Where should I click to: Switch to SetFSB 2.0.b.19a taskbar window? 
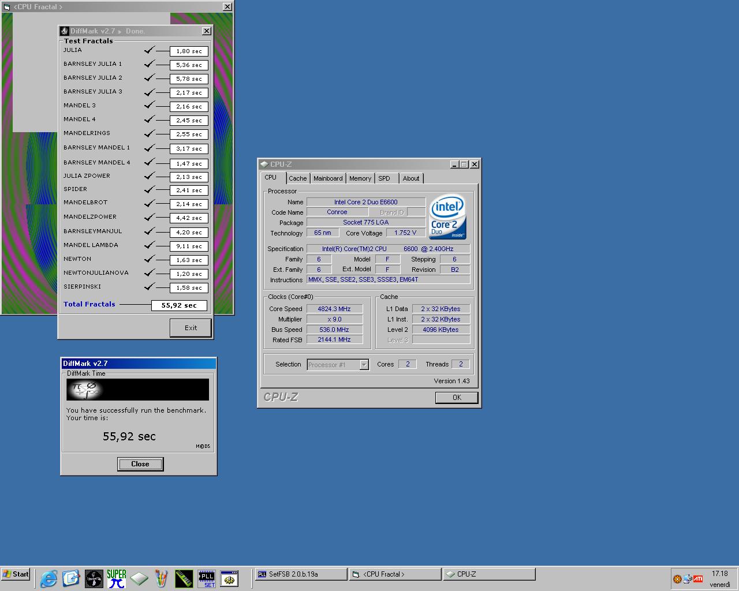point(300,574)
